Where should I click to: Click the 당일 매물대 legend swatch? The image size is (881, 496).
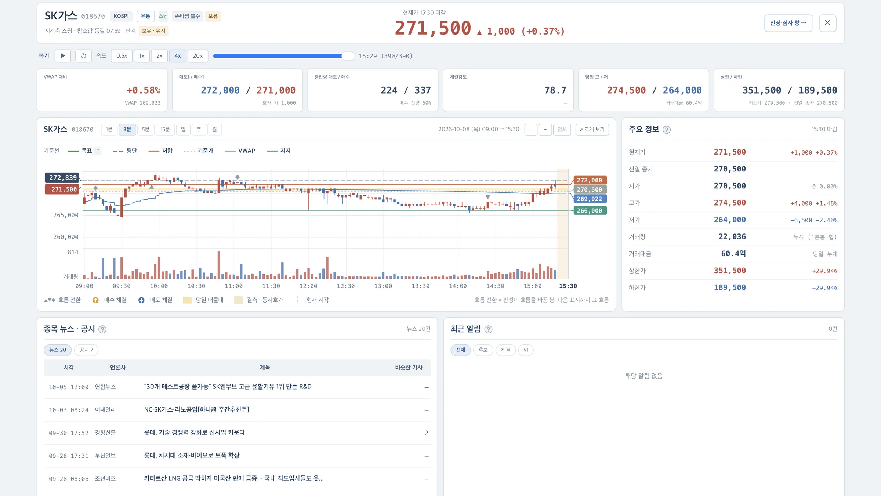pos(187,300)
